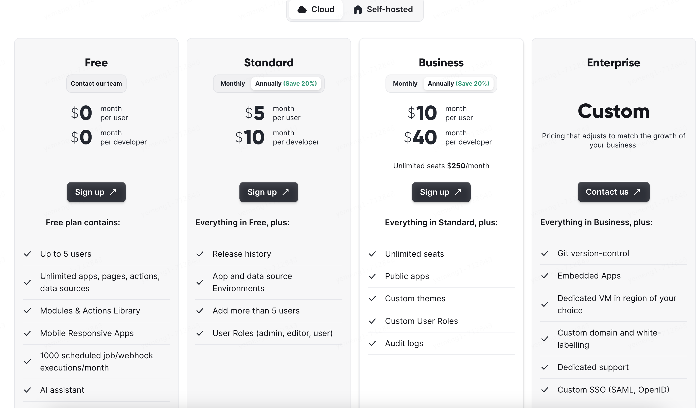
Task: Switch Business plan billing to Monthly
Action: 405,84
